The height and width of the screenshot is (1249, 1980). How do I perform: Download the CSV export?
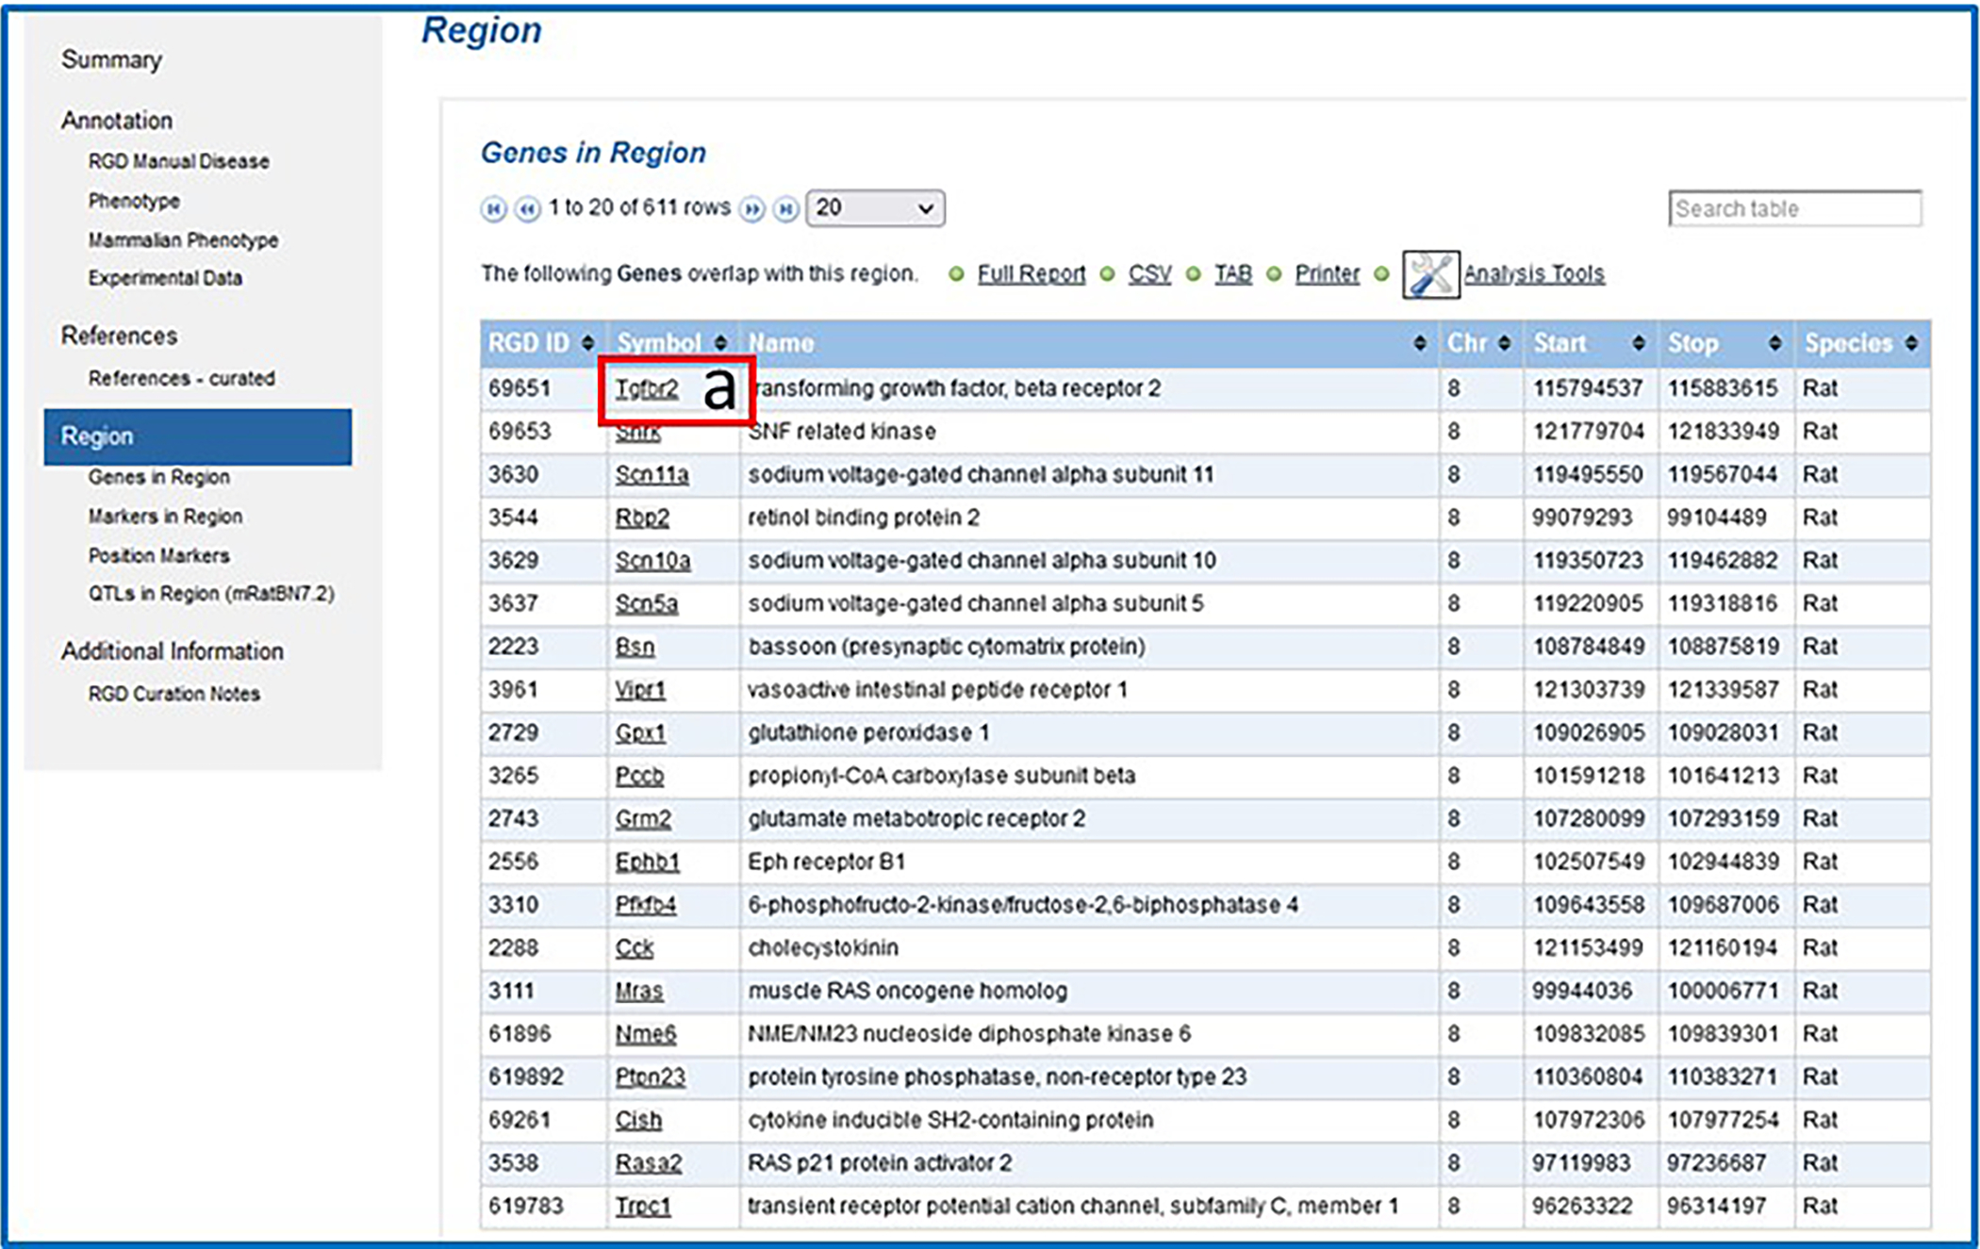click(x=1149, y=274)
